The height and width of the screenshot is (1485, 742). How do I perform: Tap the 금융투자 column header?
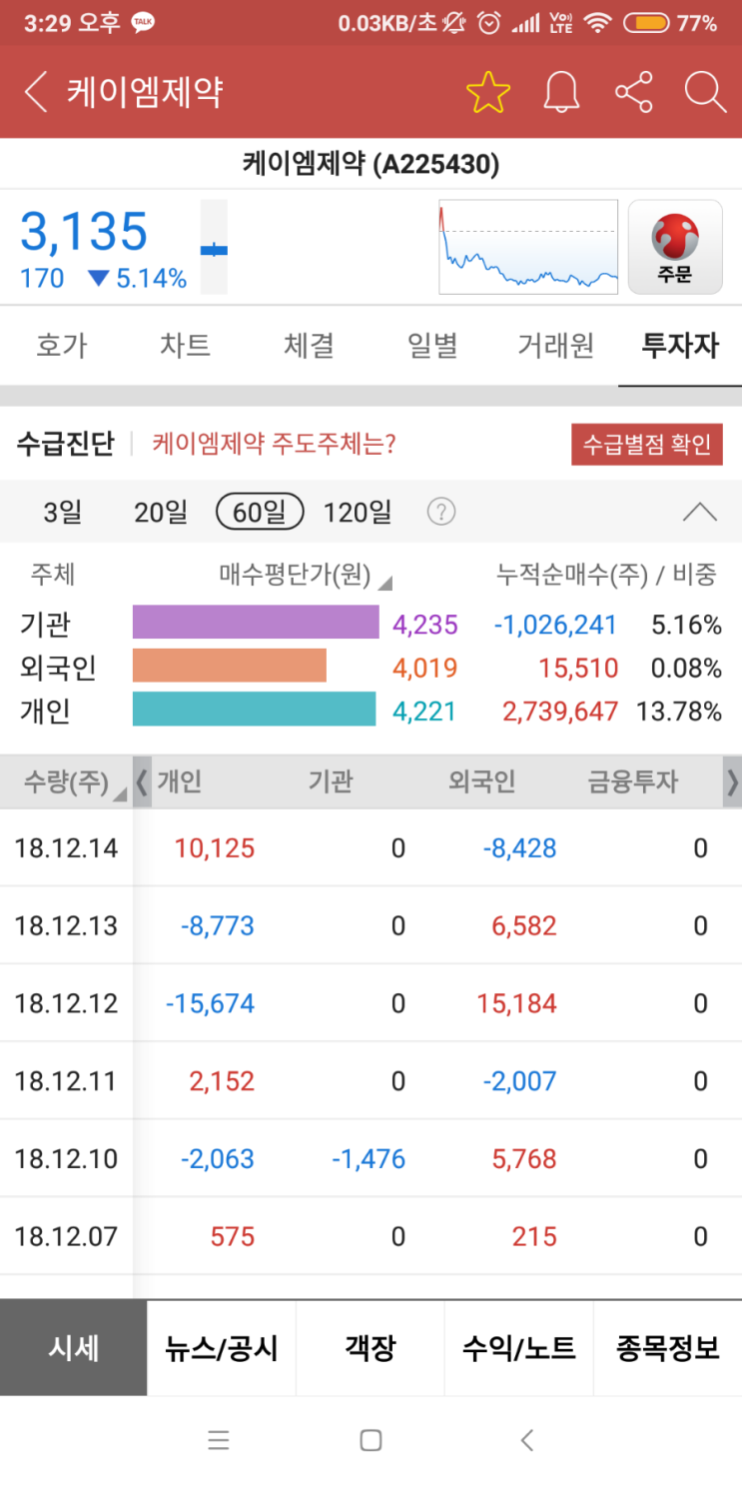(633, 781)
